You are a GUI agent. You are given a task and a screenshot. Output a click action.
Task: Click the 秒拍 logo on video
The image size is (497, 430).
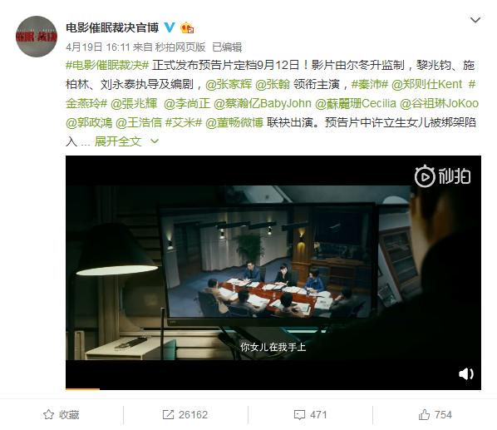[442, 175]
